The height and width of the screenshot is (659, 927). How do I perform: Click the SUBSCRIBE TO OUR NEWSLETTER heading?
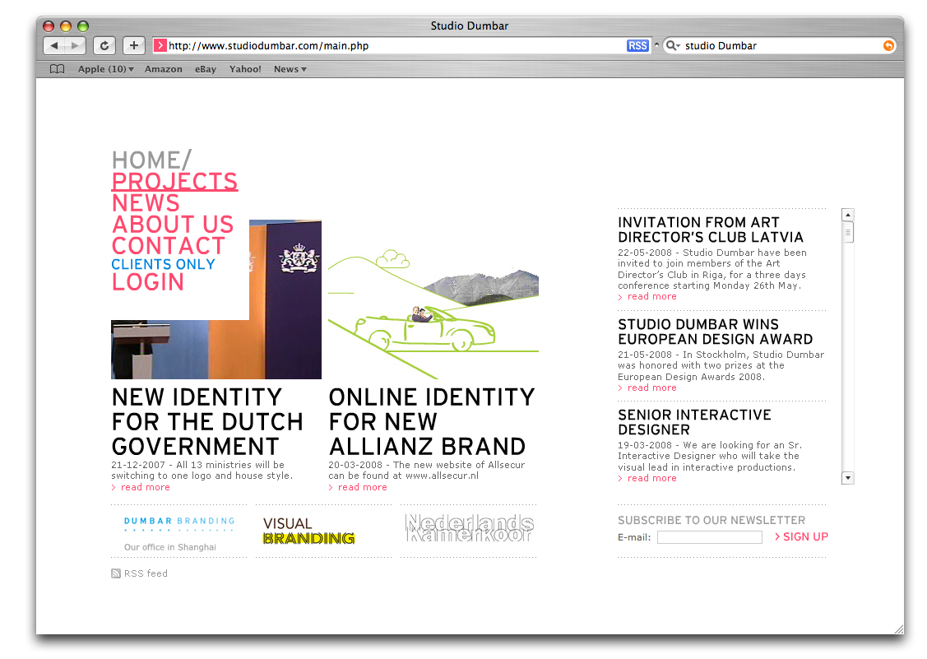[711, 520]
